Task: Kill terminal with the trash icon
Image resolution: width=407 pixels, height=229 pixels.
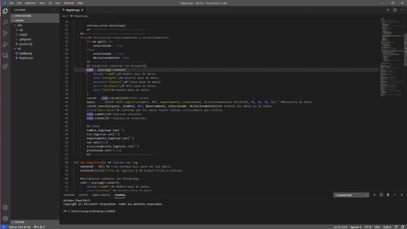Action: pos(388,195)
